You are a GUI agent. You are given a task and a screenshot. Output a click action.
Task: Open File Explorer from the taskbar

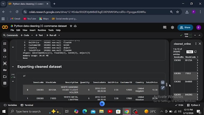[101, 111]
